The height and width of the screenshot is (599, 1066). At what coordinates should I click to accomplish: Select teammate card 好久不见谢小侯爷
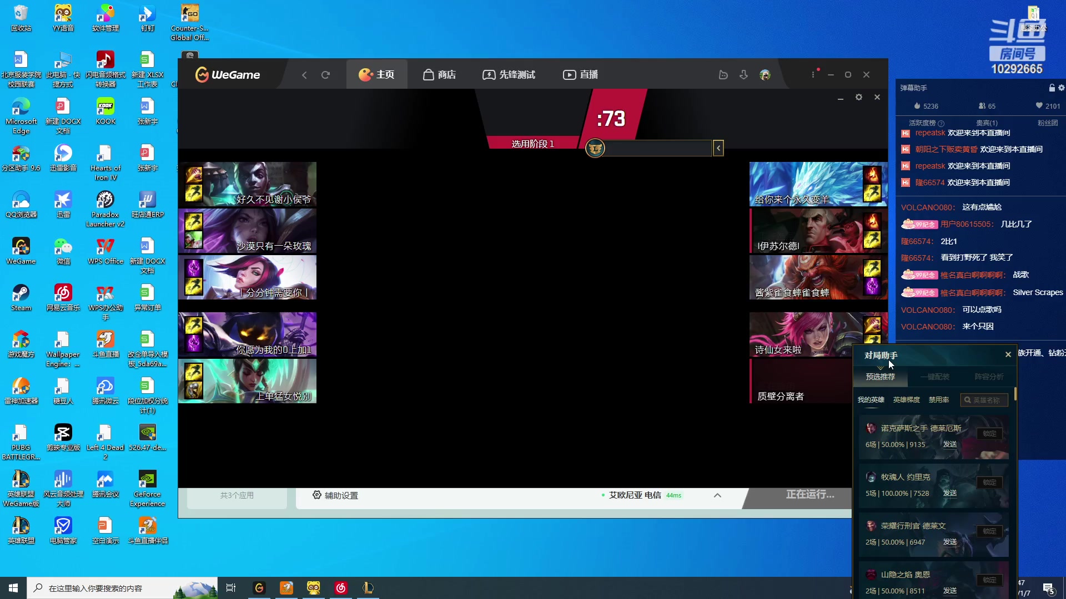point(248,184)
